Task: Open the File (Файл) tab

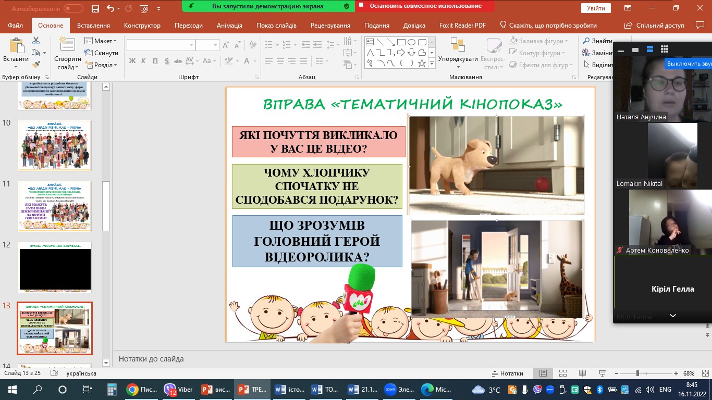Action: pos(16,26)
